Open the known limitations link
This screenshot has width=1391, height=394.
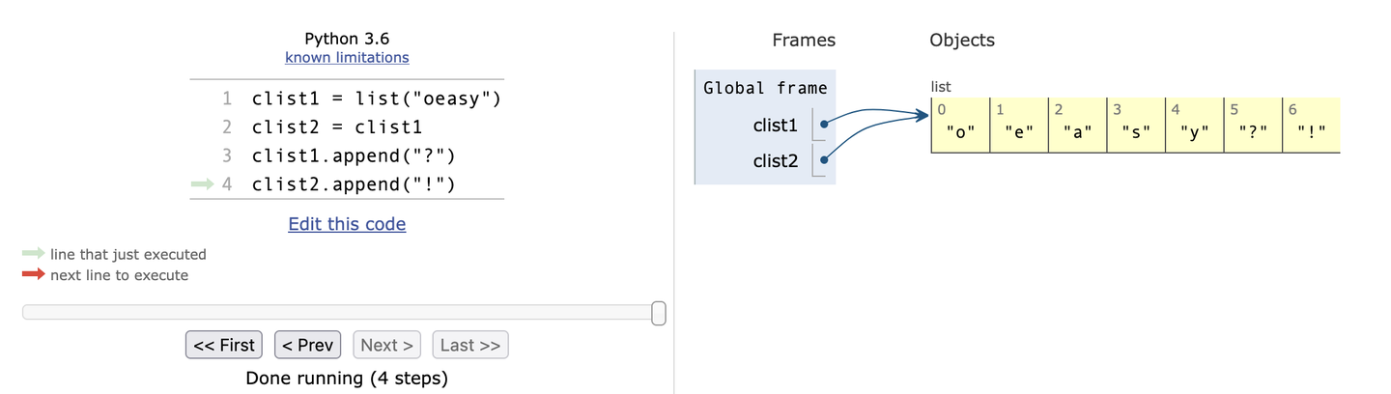(x=347, y=57)
